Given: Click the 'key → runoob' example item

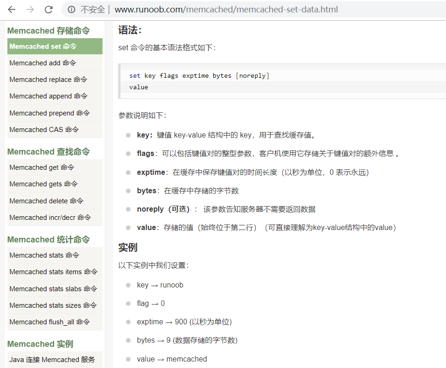Looking at the screenshot, I should 160,285.
